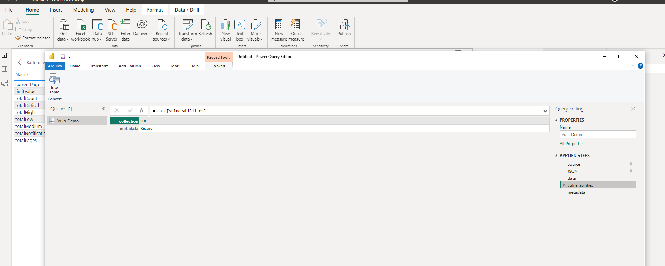Select the data applied step
The image size is (665, 266).
pos(598,178)
